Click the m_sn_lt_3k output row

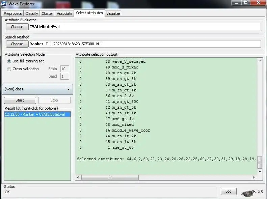pyautogui.click(x=108, y=142)
